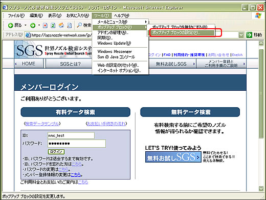Click the メンバー登録とご利用手順のご説明 tab
The width and height of the screenshot is (266, 200).
tap(221, 64)
